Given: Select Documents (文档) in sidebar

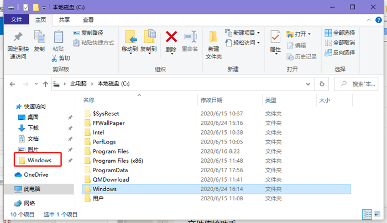Looking at the screenshot, I should pos(28,139).
